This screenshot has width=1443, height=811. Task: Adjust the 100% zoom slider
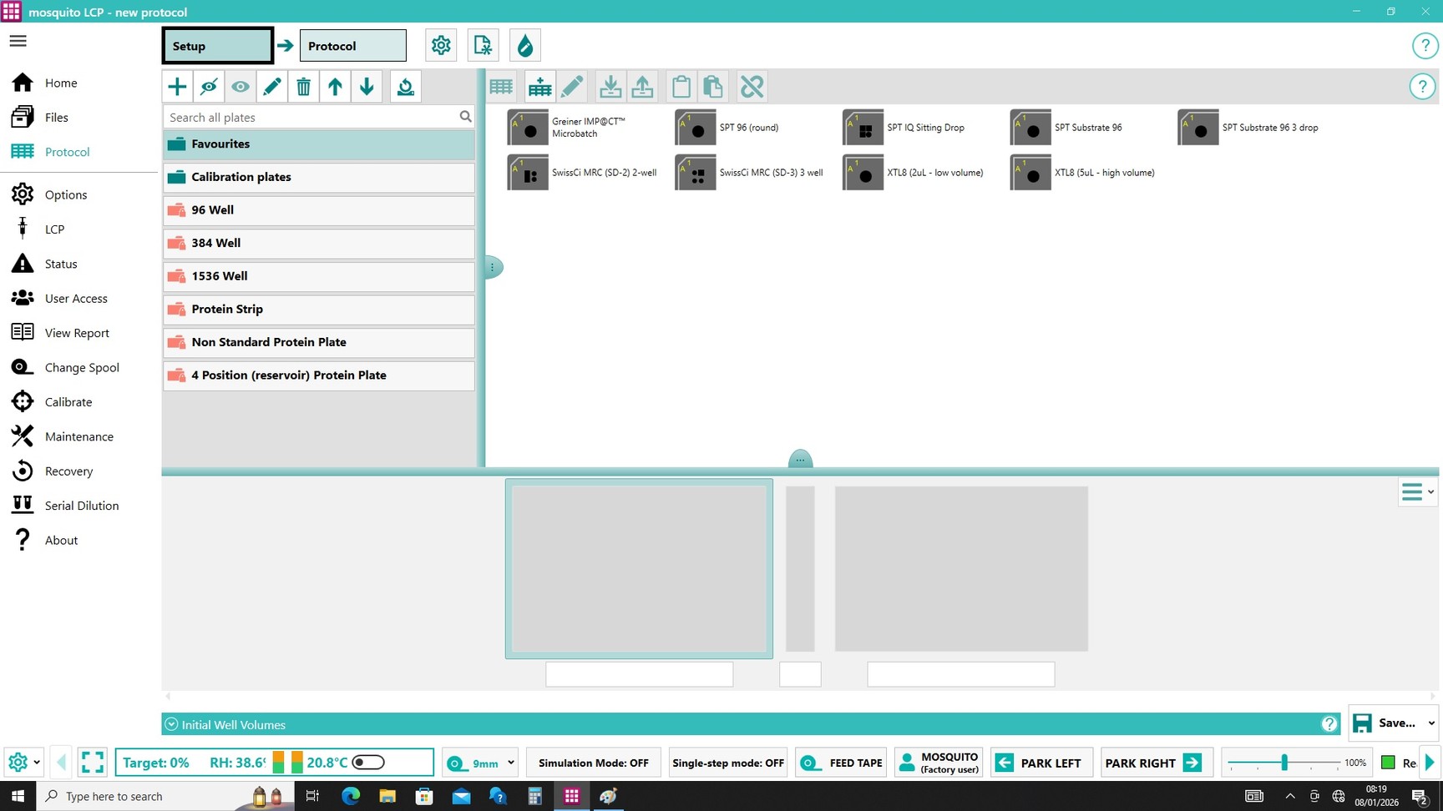point(1284,763)
